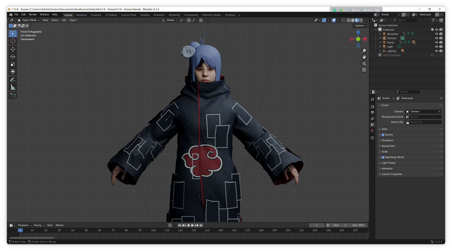
Task: Activate the Rotate tool
Action: (x=13, y=57)
